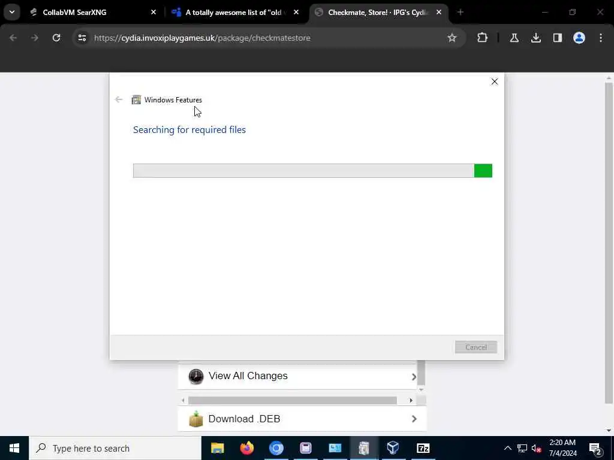Select the Checkmate, Store! tab

pos(378,12)
